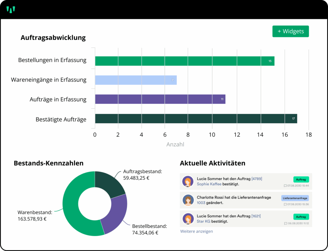The width and height of the screenshot is (328, 251).
Task: Expand list via Weitere anzeigen
Action: [x=196, y=231]
